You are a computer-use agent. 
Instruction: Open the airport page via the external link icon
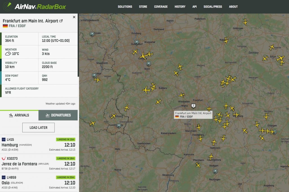[x=61, y=21]
